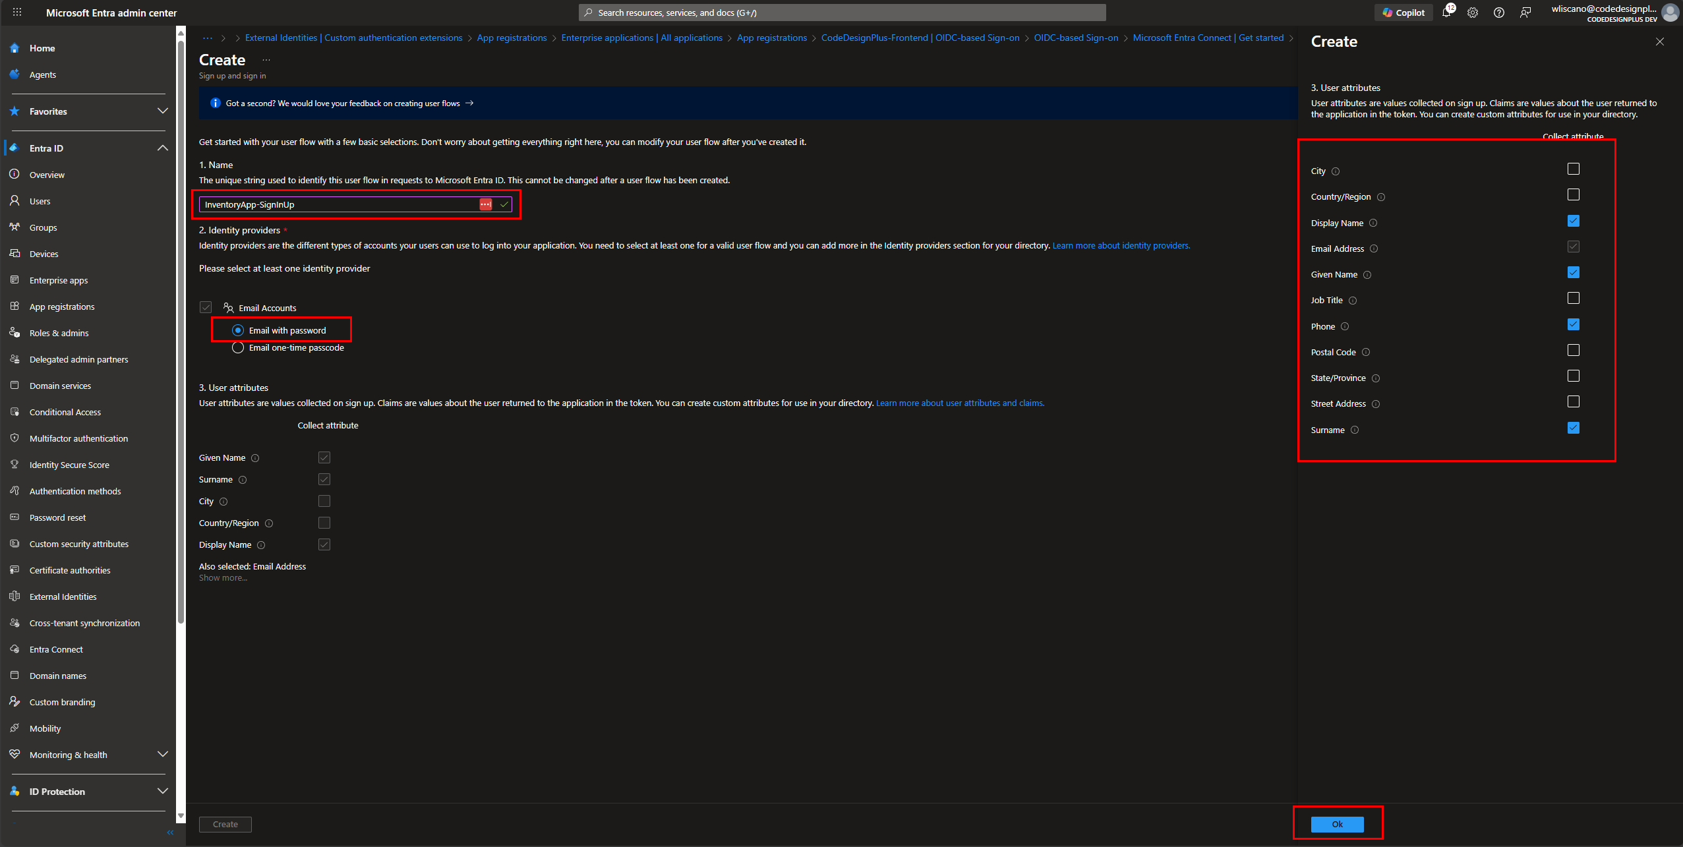Viewport: 1683px width, 847px height.
Task: Check the City box in side panel
Action: pos(1574,169)
